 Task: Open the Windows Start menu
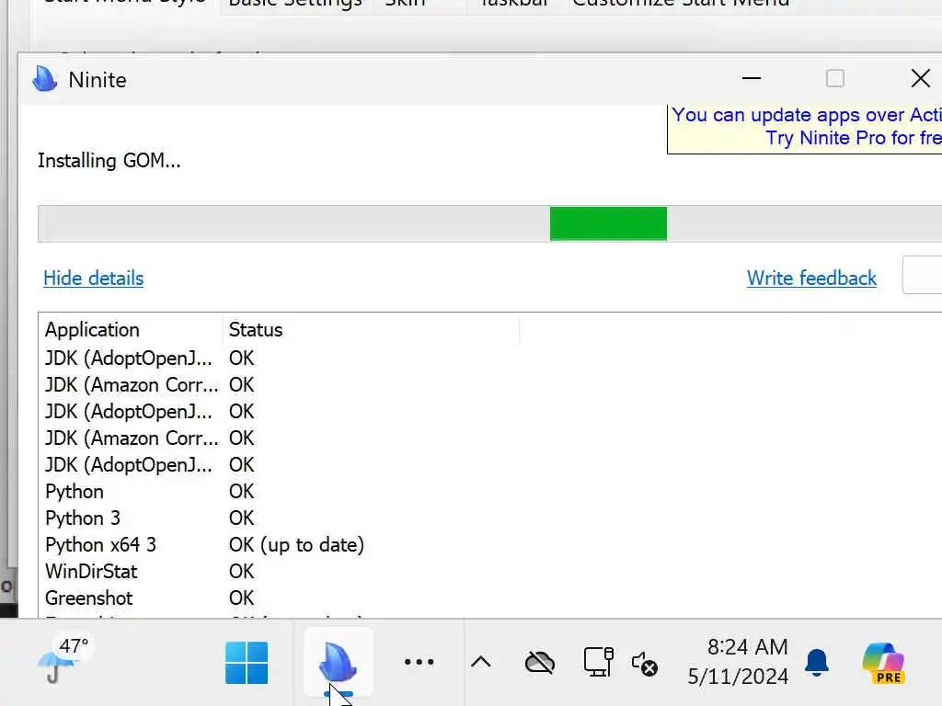(x=247, y=663)
